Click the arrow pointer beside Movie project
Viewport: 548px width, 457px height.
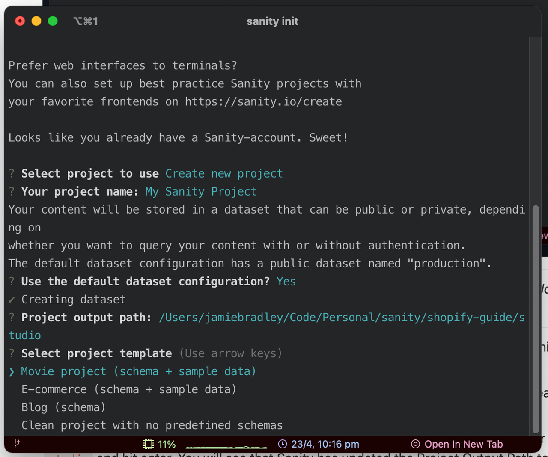pyautogui.click(x=10, y=371)
